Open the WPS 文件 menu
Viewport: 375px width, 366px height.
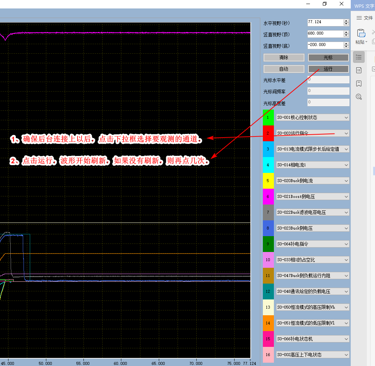(x=364, y=18)
